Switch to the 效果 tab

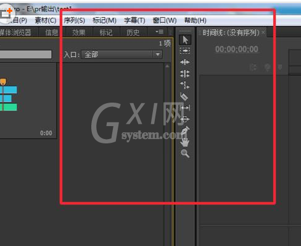tap(78, 33)
